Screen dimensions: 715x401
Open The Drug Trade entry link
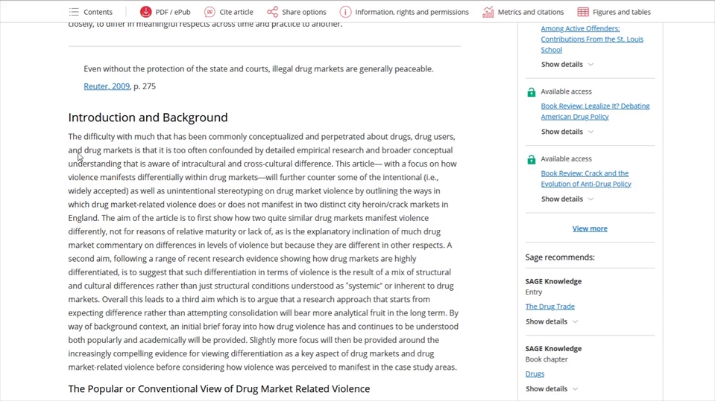coord(549,307)
